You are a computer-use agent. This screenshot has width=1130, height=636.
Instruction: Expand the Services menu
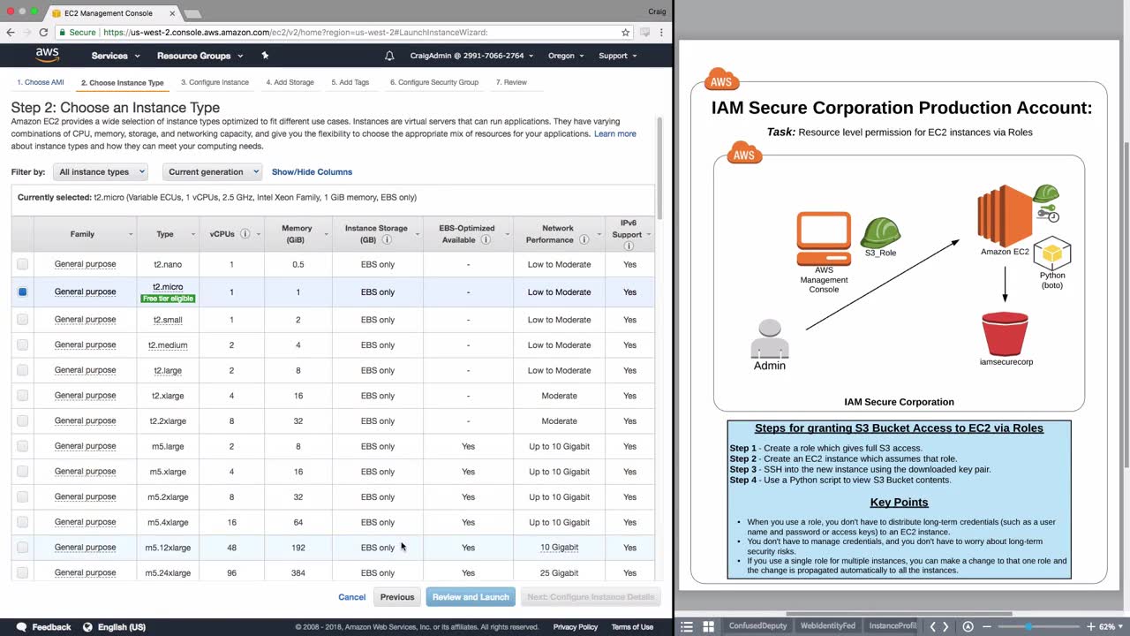[x=115, y=56]
